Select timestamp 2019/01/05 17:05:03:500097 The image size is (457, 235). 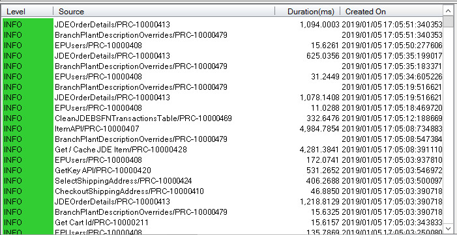coord(392,181)
